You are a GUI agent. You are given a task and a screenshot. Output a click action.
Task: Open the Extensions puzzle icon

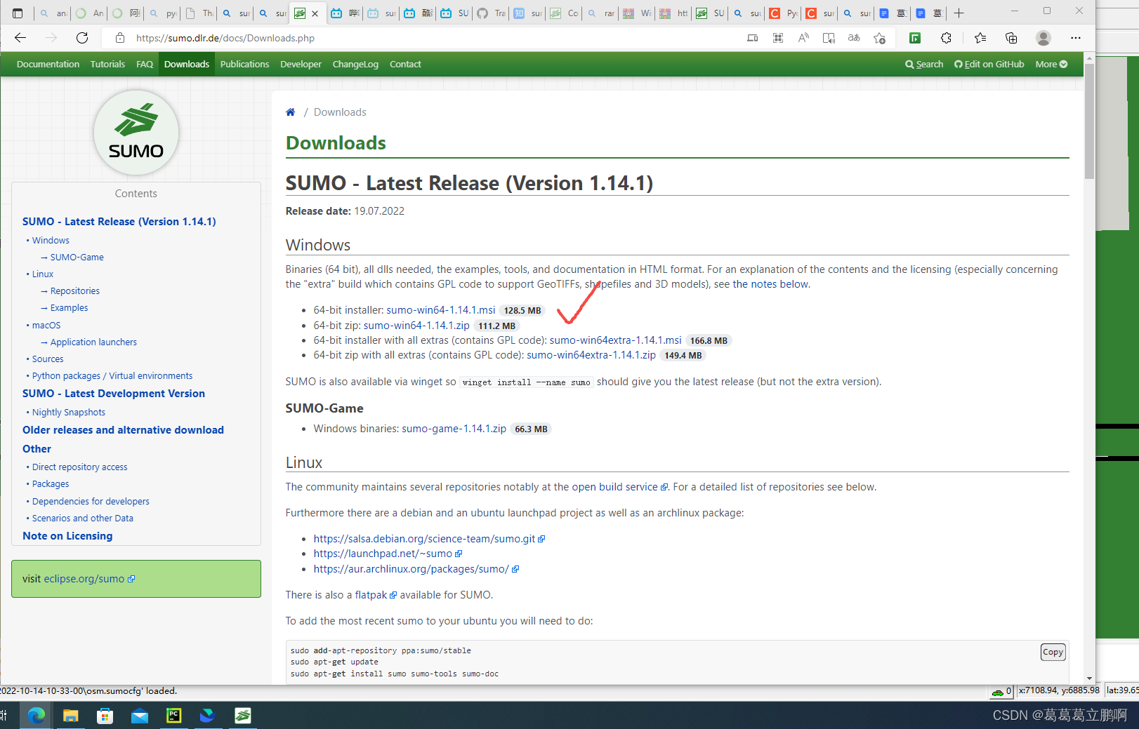click(x=946, y=38)
